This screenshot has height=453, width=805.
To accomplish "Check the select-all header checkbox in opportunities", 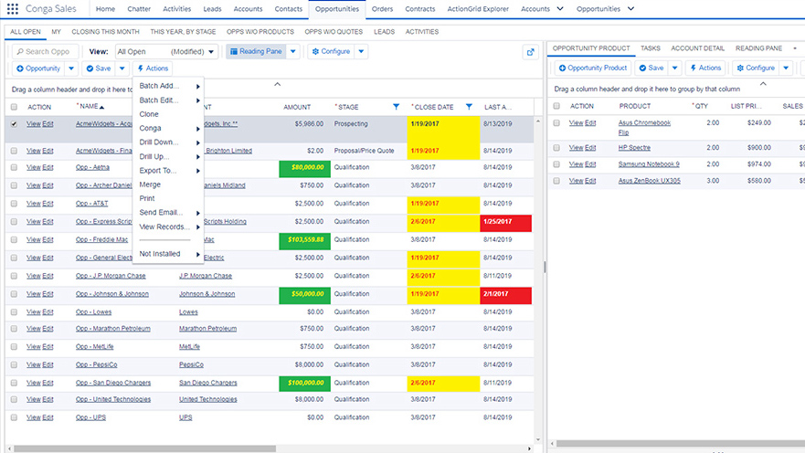I will [14, 107].
